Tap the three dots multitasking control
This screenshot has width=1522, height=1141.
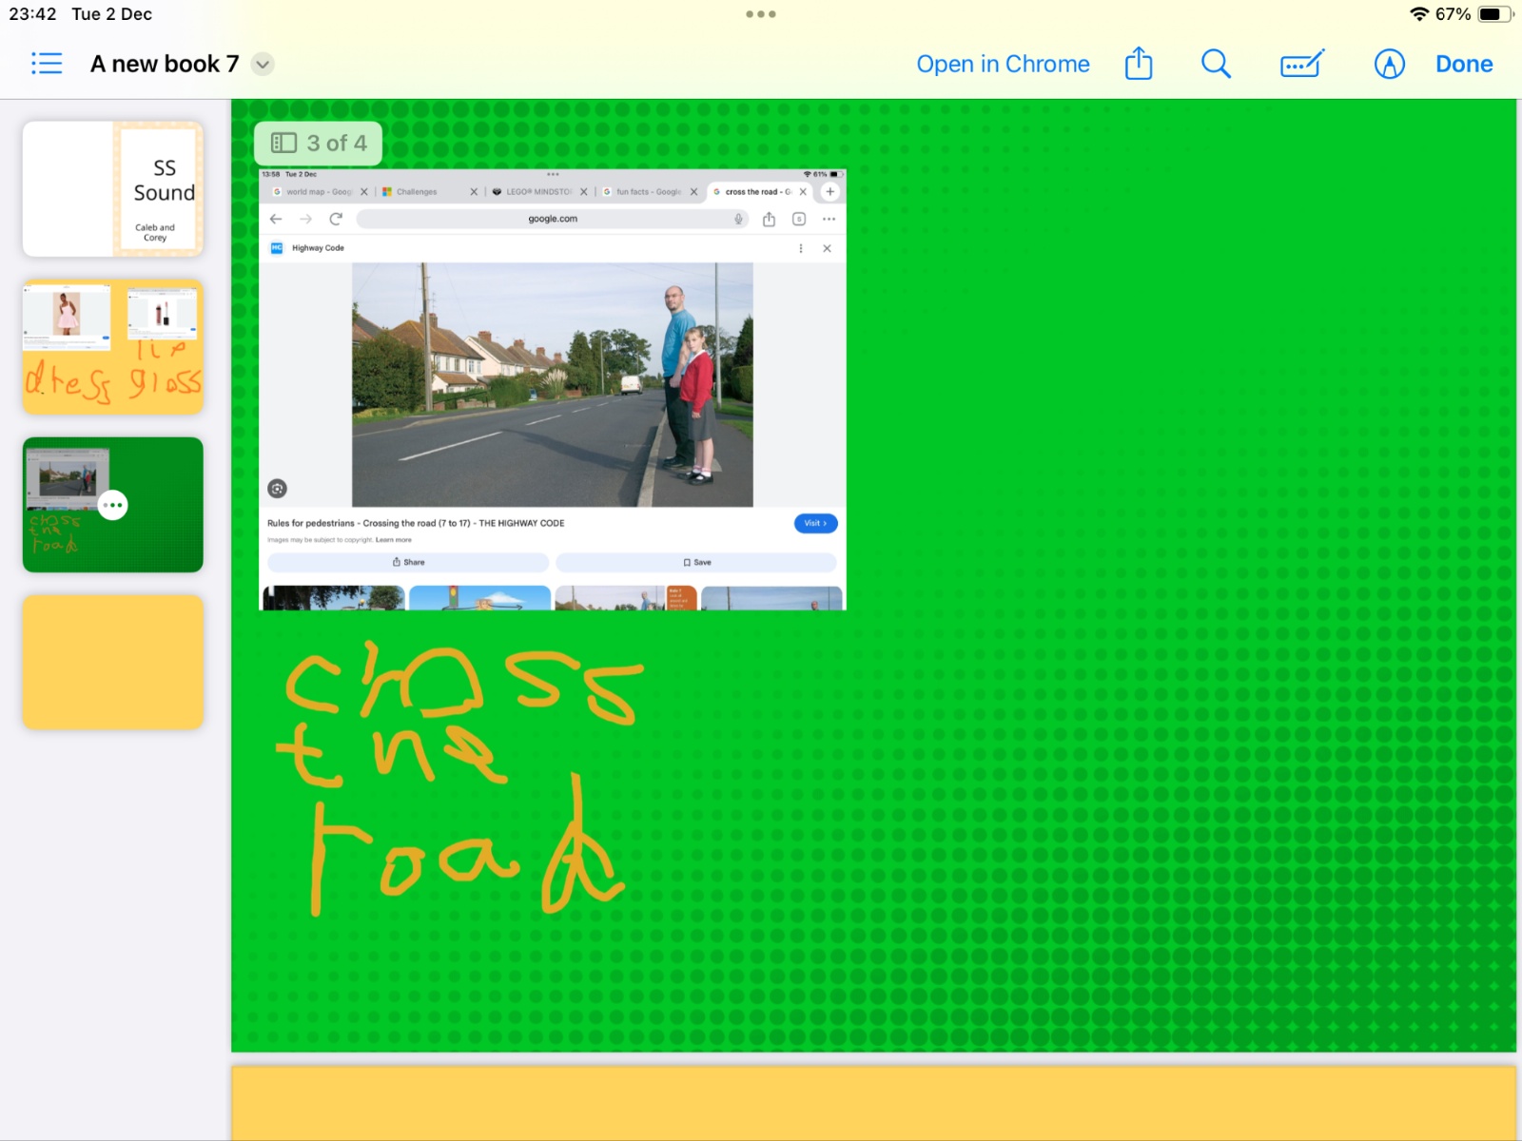pos(761,14)
